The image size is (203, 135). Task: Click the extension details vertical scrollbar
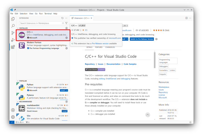(155, 60)
